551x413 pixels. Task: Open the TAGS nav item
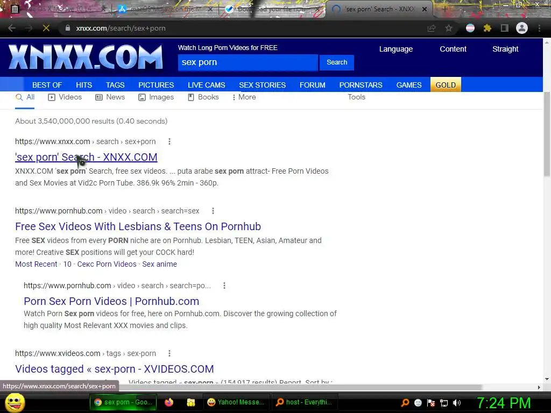tap(115, 85)
